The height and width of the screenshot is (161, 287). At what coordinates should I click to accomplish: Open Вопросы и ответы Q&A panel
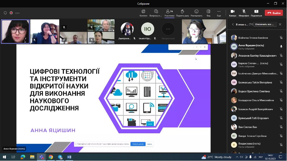click(156, 13)
